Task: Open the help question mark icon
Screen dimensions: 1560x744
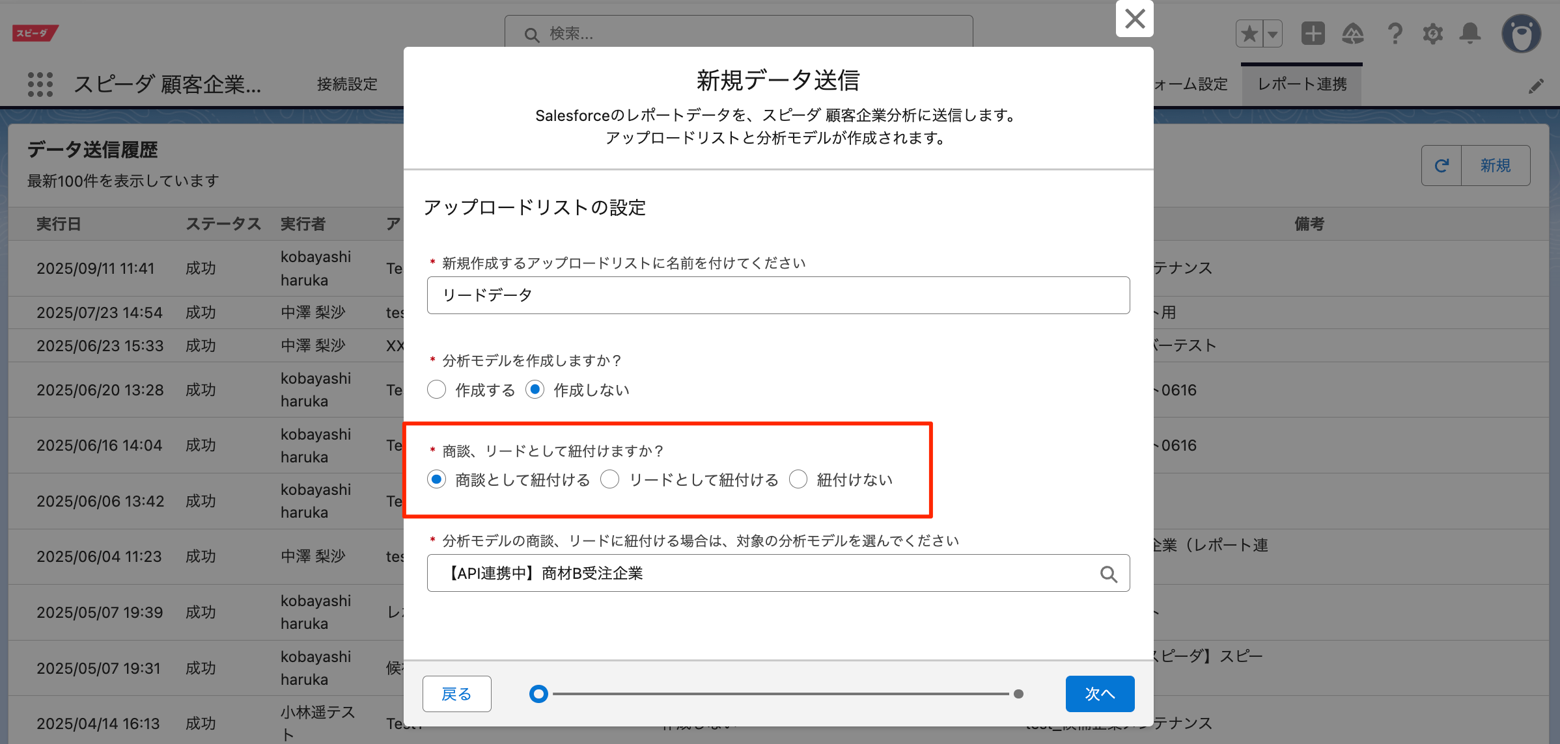Action: [x=1394, y=34]
